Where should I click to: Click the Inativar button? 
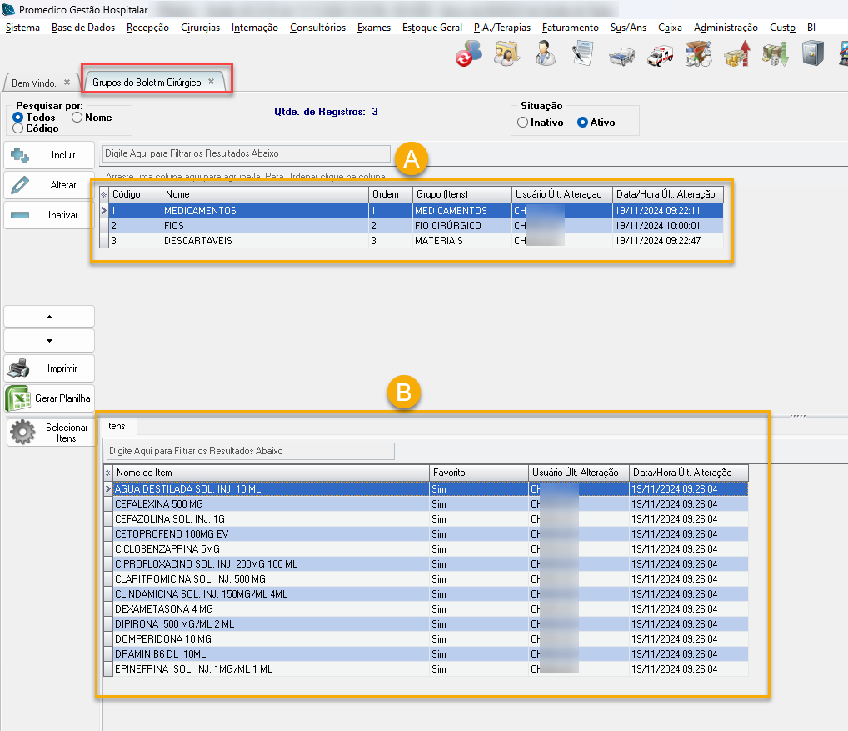tap(49, 215)
